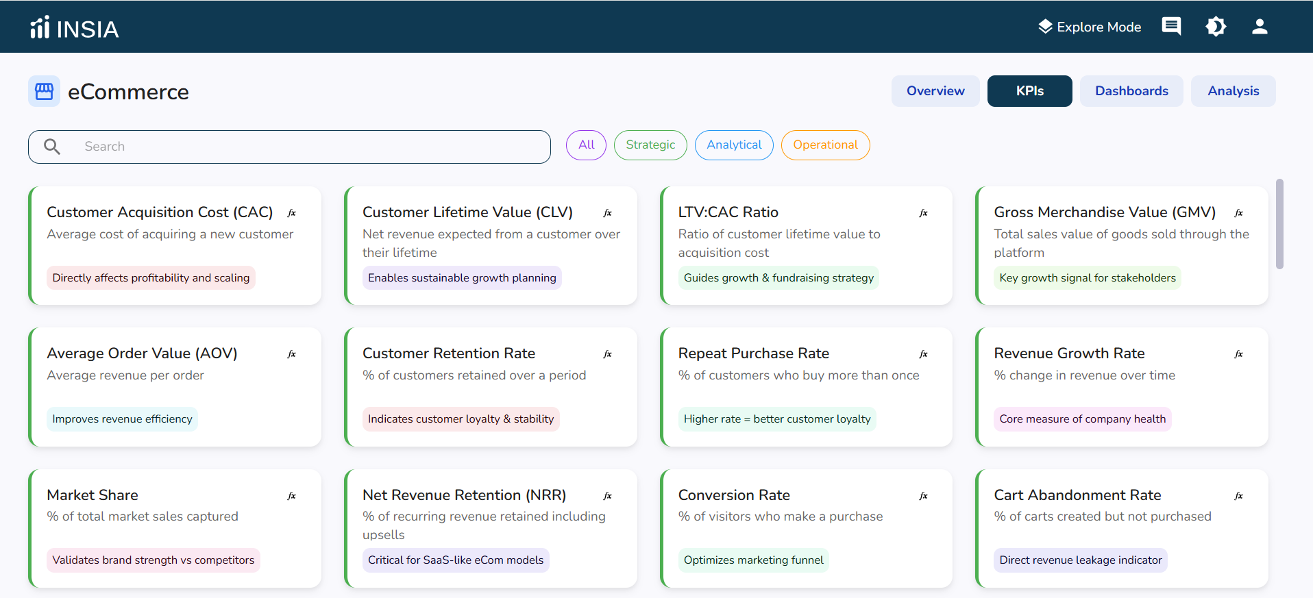
Task: Focus the Search input field
Action: pos(289,147)
